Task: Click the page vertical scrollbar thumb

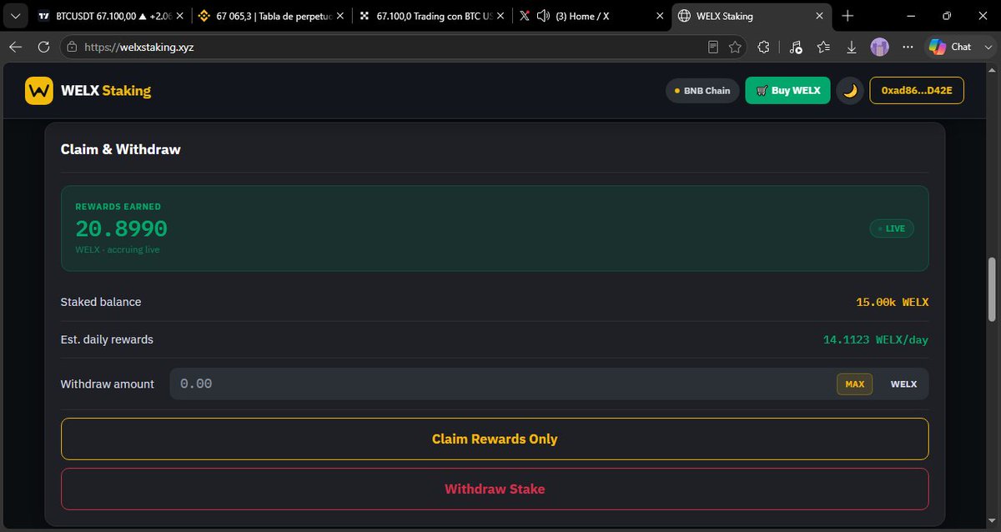Action: click(x=993, y=289)
